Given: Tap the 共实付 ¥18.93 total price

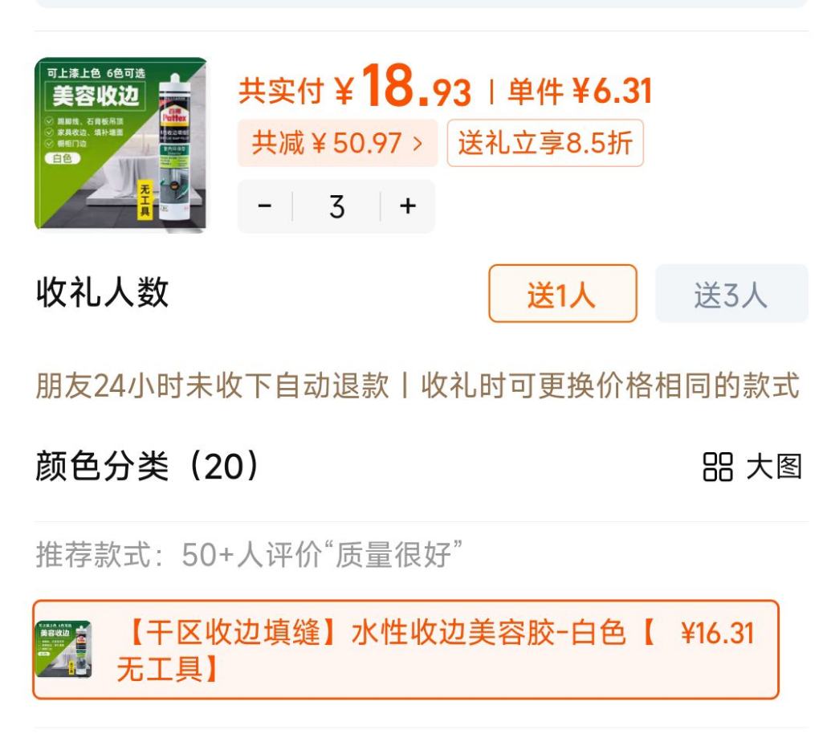Looking at the screenshot, I should [355, 88].
